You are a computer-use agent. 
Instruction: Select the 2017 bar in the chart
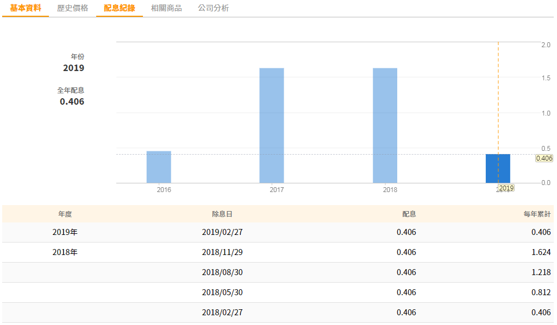272,125
